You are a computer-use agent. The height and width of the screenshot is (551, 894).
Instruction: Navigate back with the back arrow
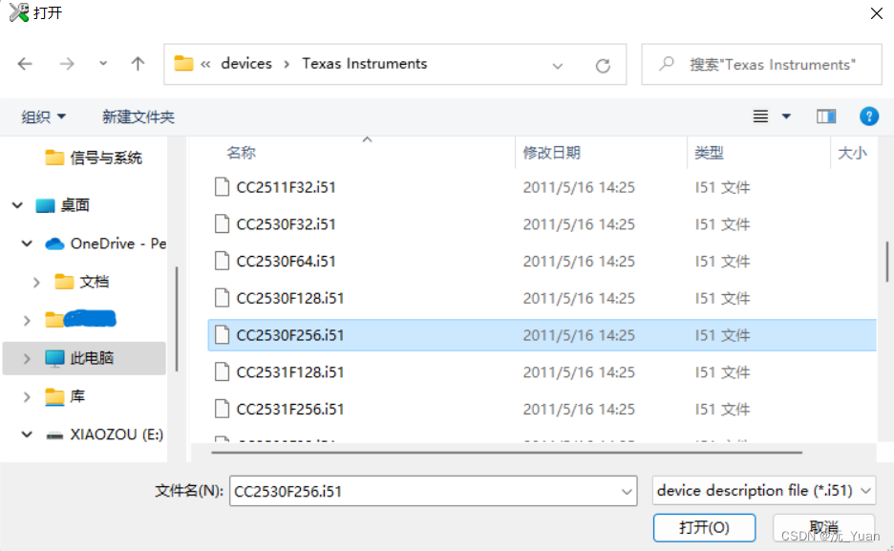25,64
